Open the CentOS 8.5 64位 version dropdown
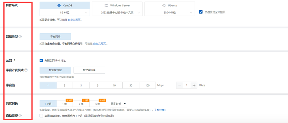288x123 pixels. [x=65, y=13]
